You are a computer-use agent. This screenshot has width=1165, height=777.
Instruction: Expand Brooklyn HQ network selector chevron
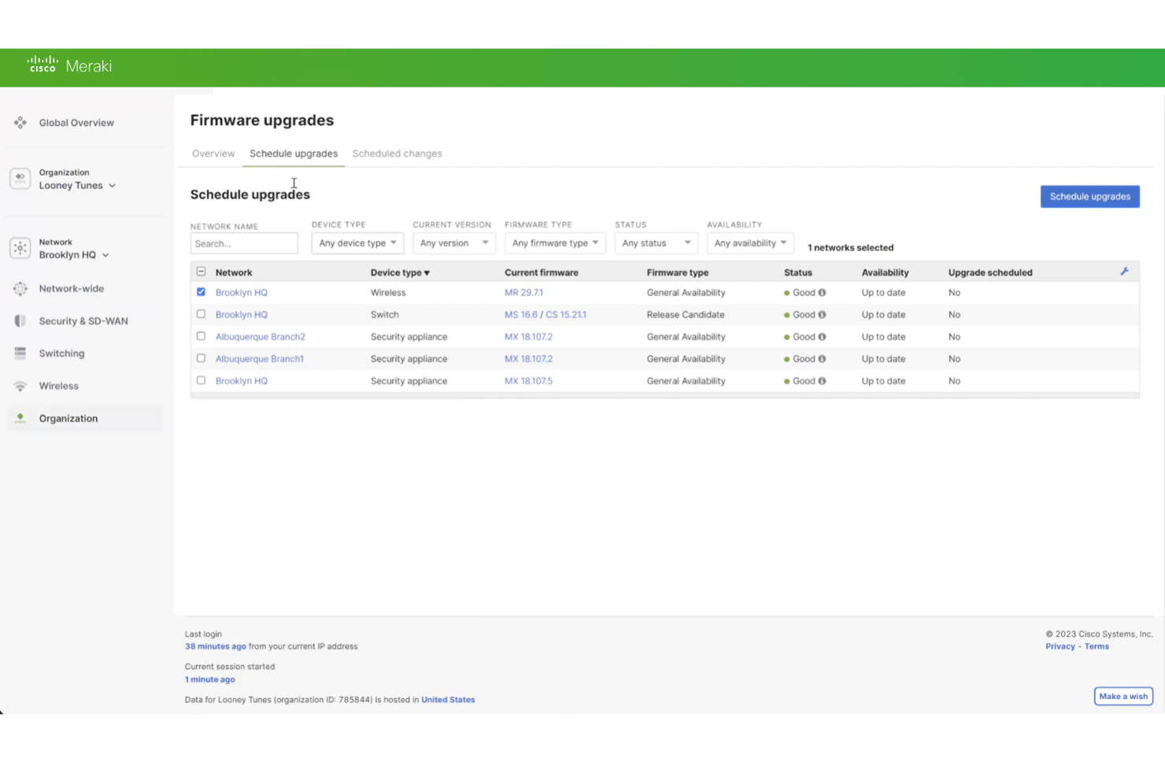(105, 255)
